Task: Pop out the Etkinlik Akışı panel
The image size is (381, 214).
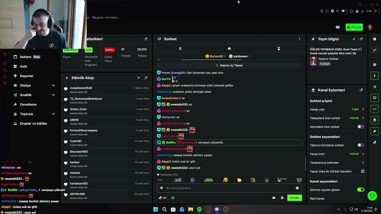Action: (x=146, y=78)
